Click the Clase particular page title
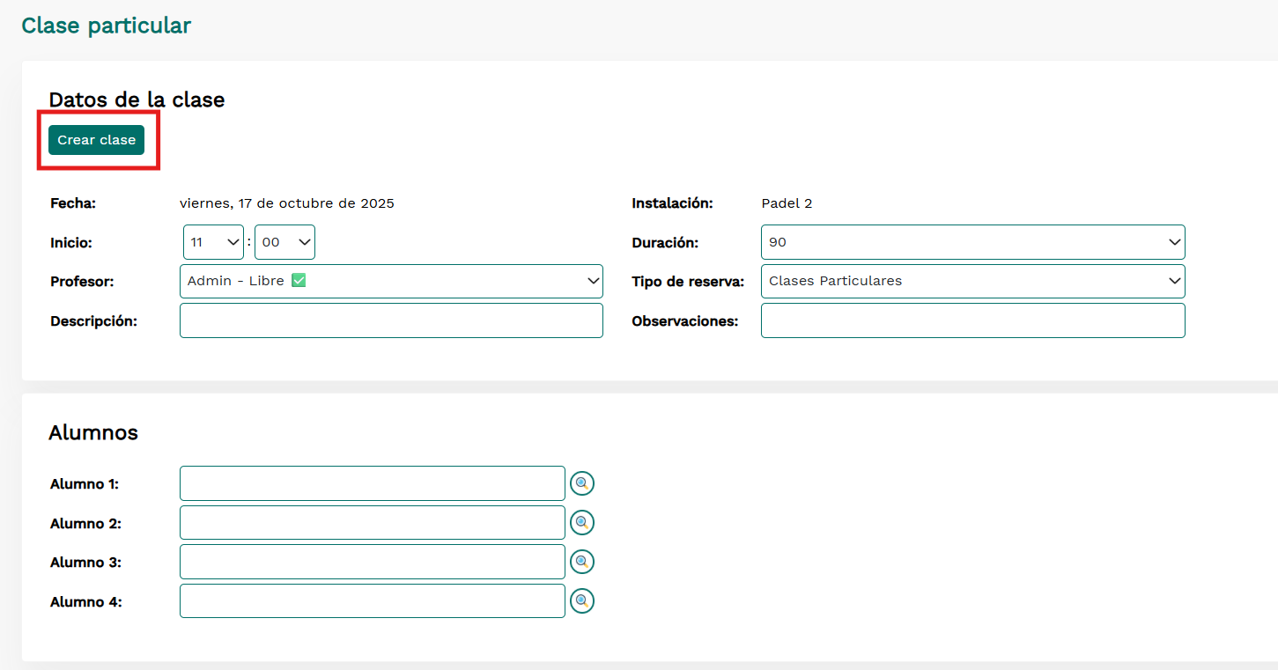 click(x=106, y=26)
